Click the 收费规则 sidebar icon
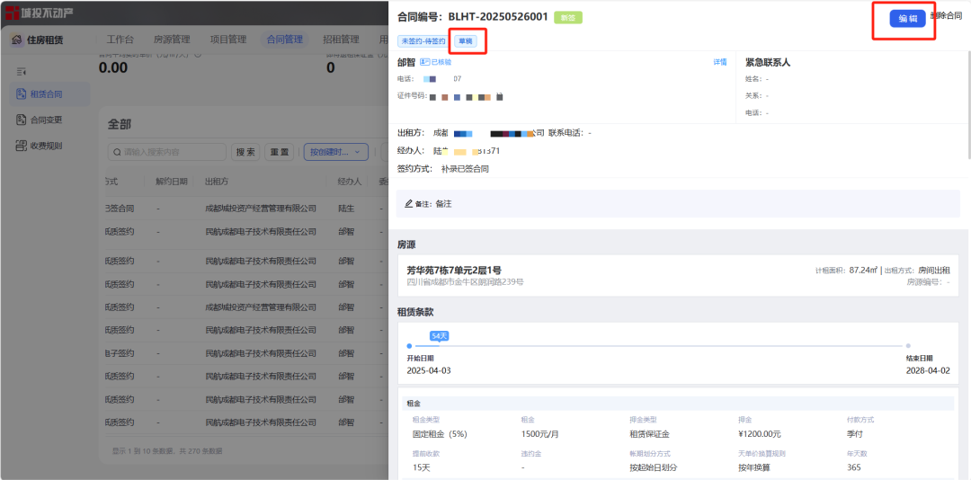 pyautogui.click(x=22, y=146)
